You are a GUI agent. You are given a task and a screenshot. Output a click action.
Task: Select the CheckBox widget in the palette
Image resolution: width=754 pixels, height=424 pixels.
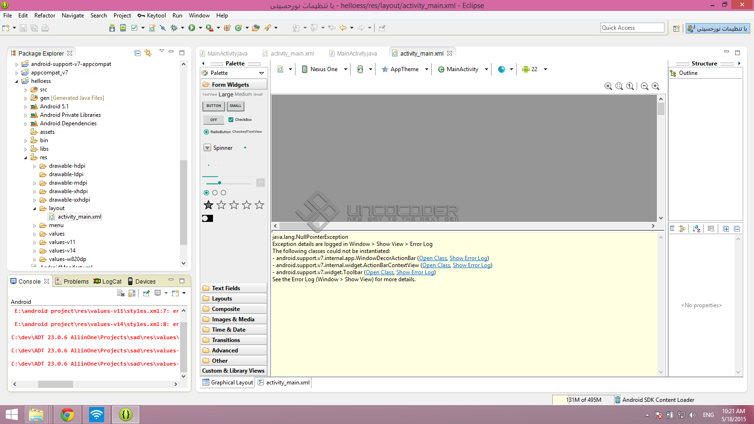point(240,120)
